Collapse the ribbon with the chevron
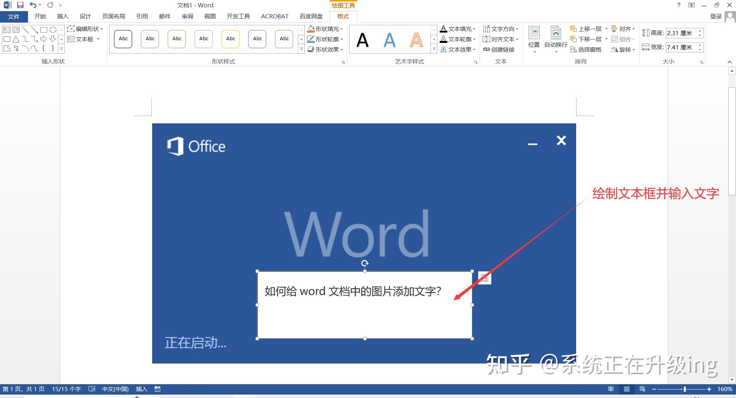Viewport: 736px width, 398px height. (x=729, y=62)
